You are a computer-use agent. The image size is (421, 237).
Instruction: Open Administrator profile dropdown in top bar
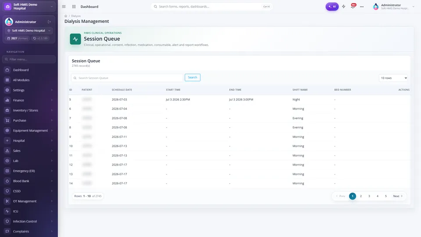click(394, 7)
